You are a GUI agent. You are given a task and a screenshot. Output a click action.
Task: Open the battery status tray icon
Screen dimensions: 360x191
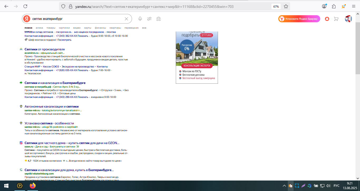(316, 186)
